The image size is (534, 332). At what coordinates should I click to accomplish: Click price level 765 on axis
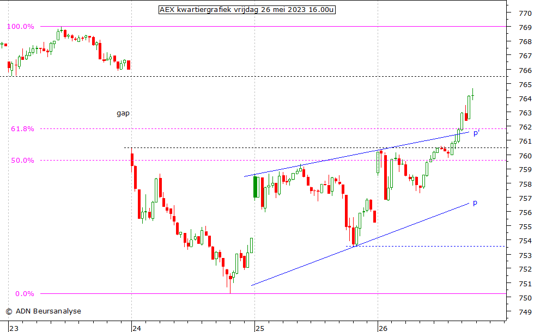(525, 85)
